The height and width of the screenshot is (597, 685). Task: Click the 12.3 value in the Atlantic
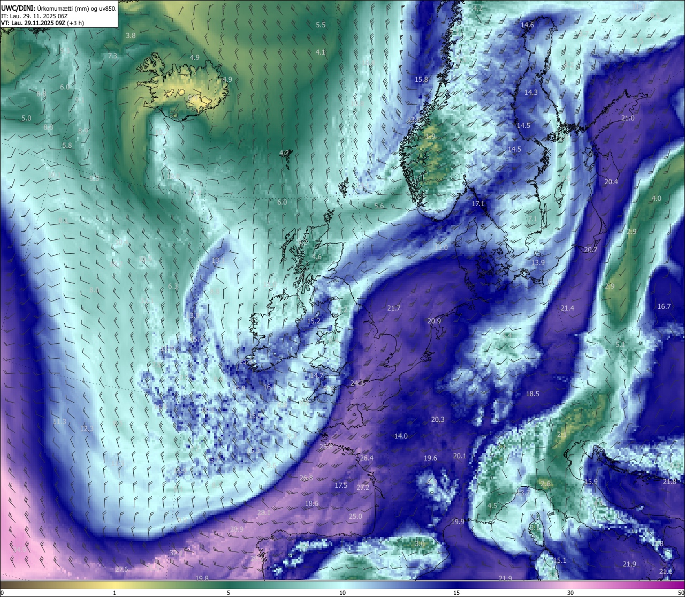pos(87,429)
